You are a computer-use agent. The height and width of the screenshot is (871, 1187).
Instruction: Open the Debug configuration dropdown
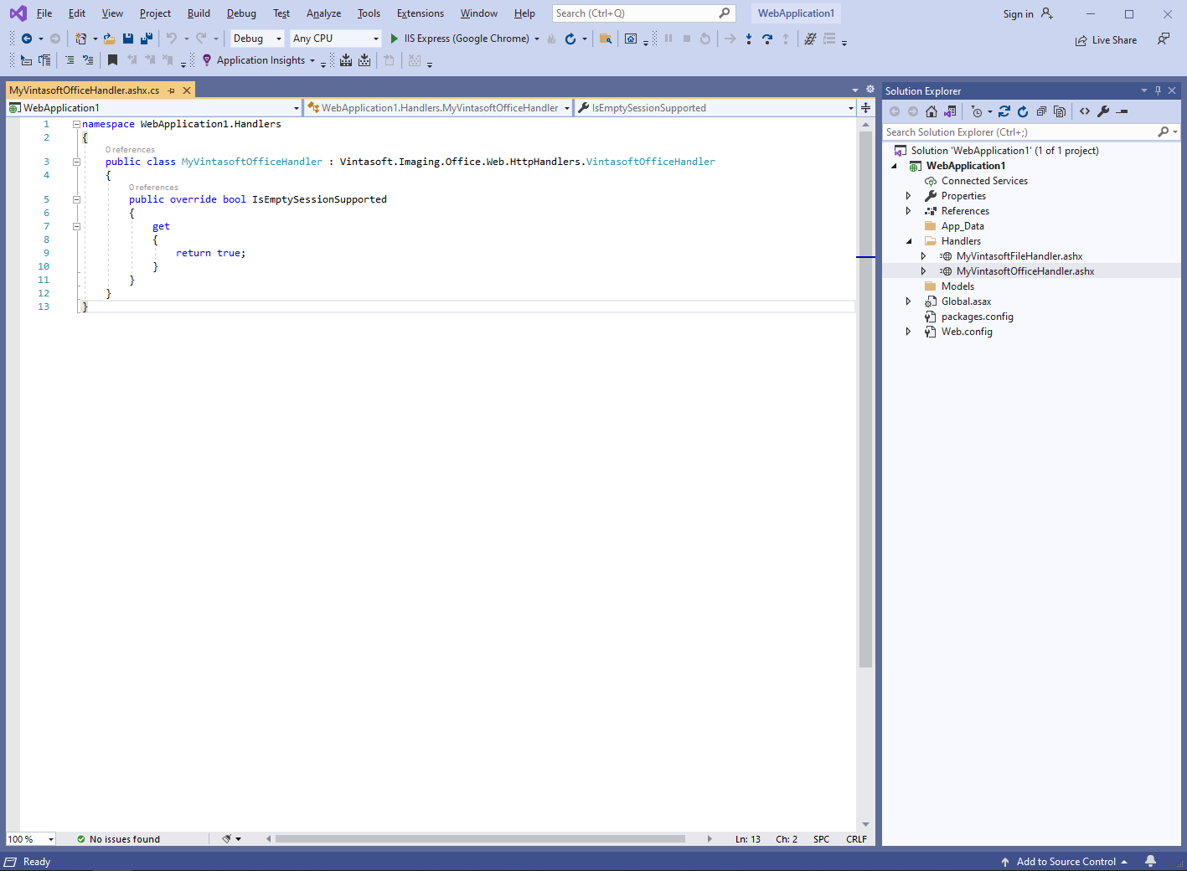[x=257, y=39]
